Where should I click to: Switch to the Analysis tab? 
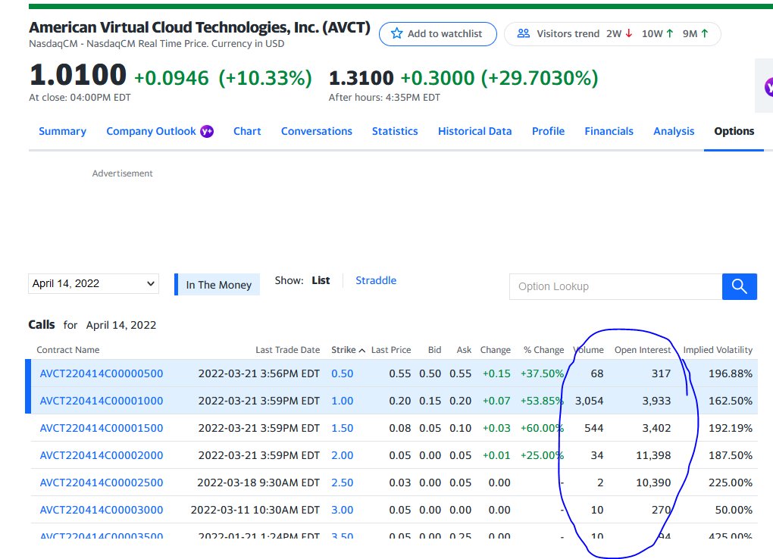pyautogui.click(x=674, y=131)
